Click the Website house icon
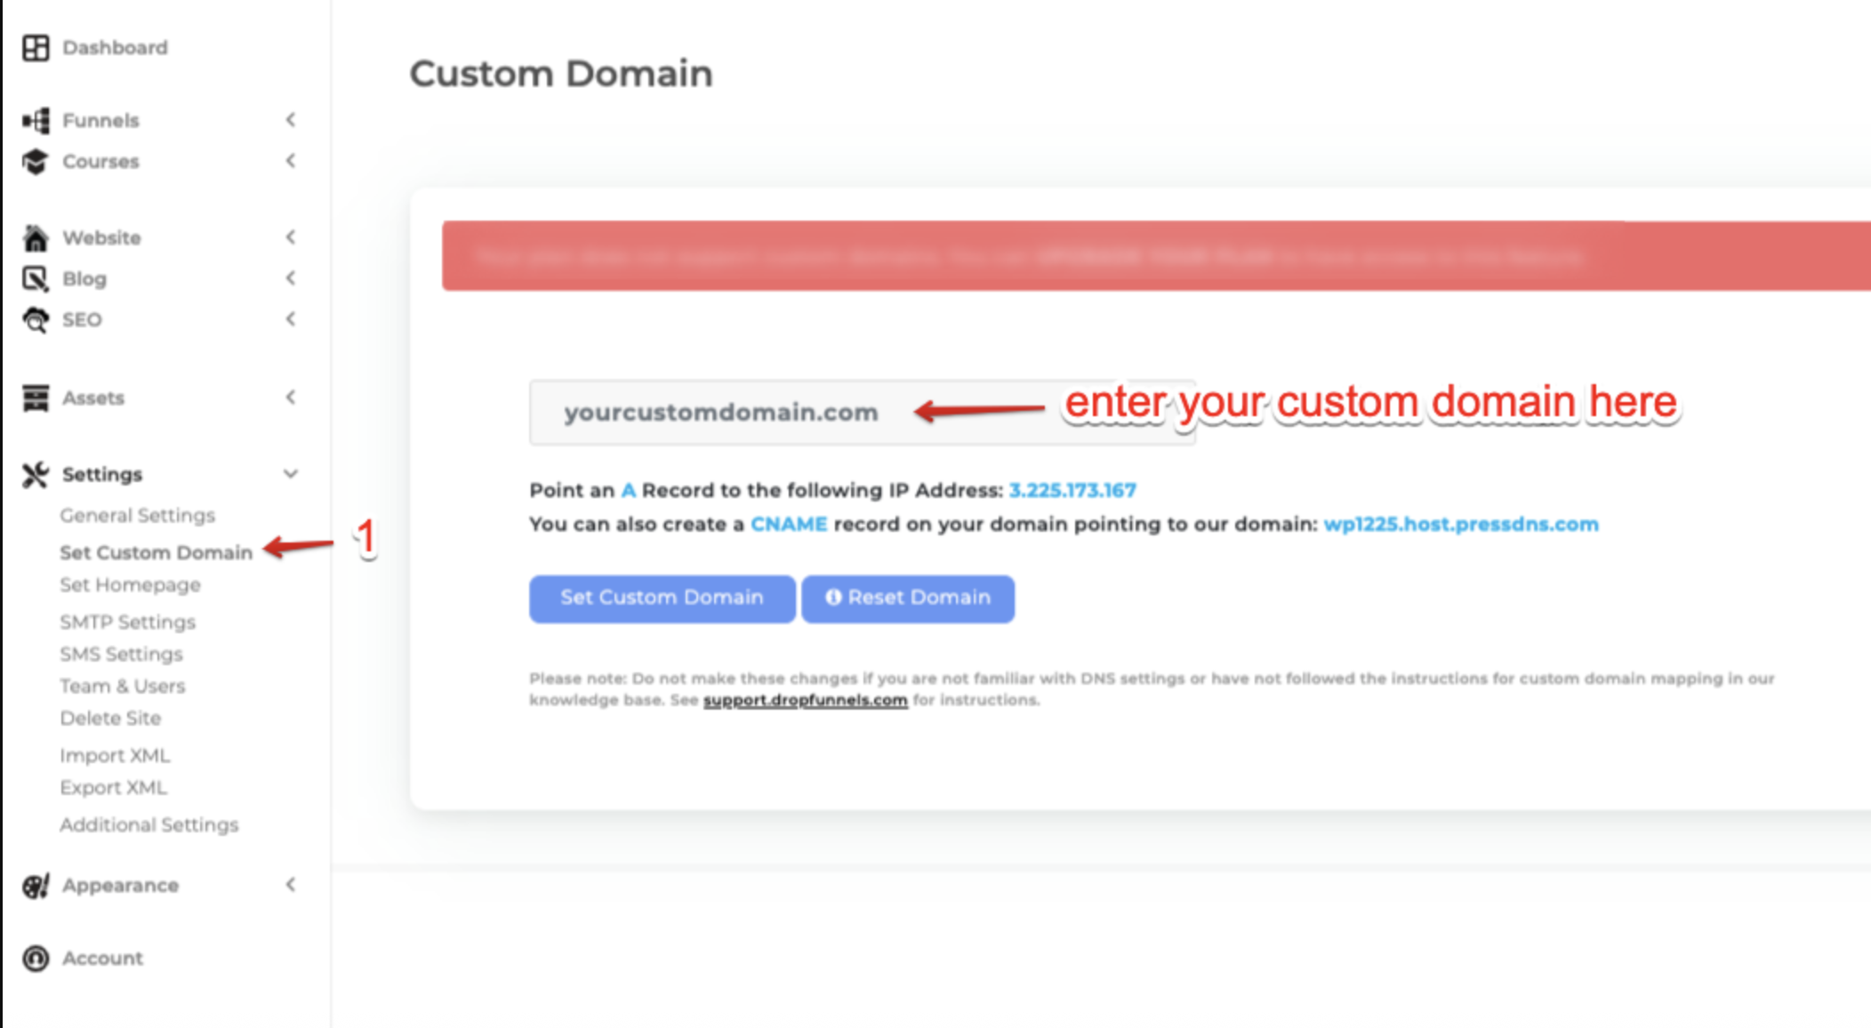 point(36,238)
